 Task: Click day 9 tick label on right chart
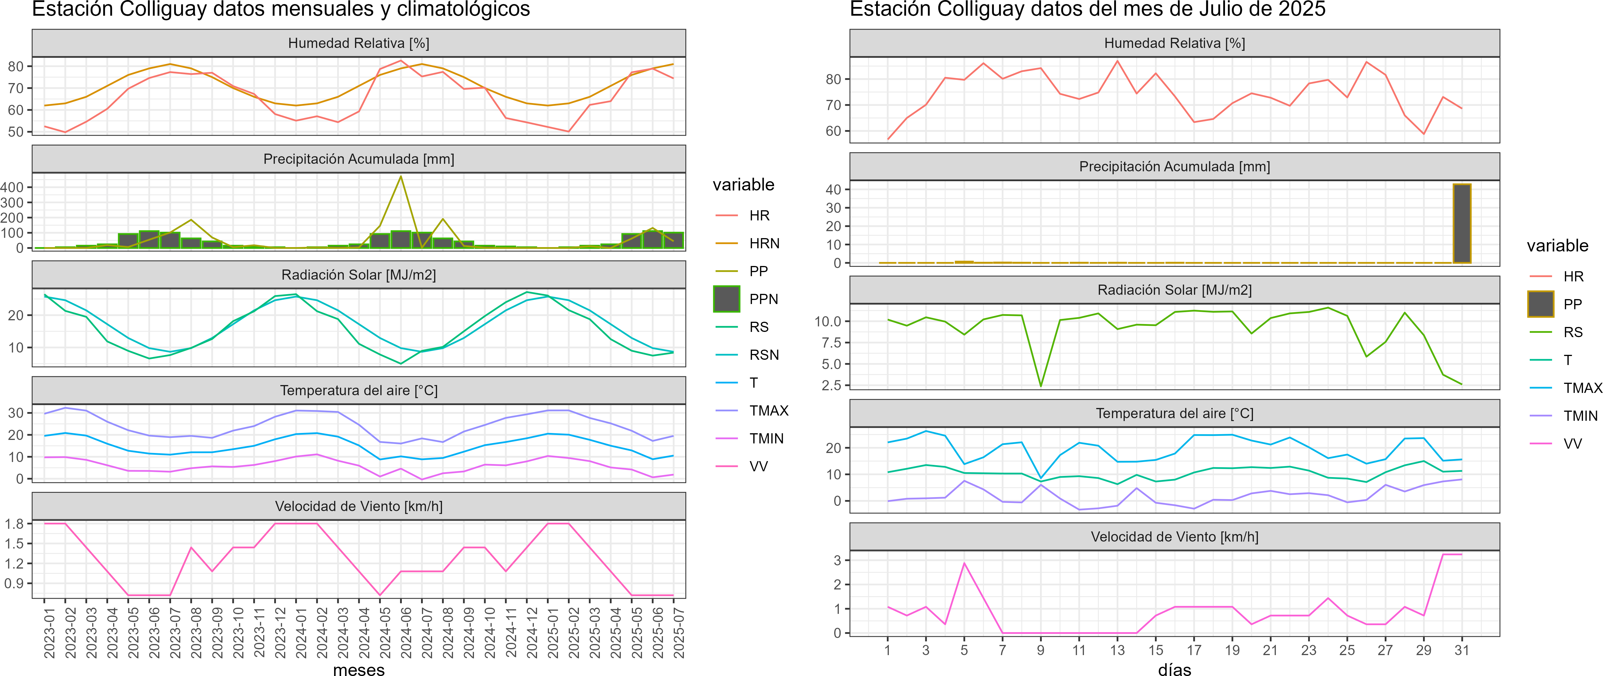[1040, 650]
